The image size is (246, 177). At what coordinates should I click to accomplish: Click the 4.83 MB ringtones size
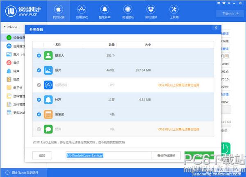coord(145,100)
